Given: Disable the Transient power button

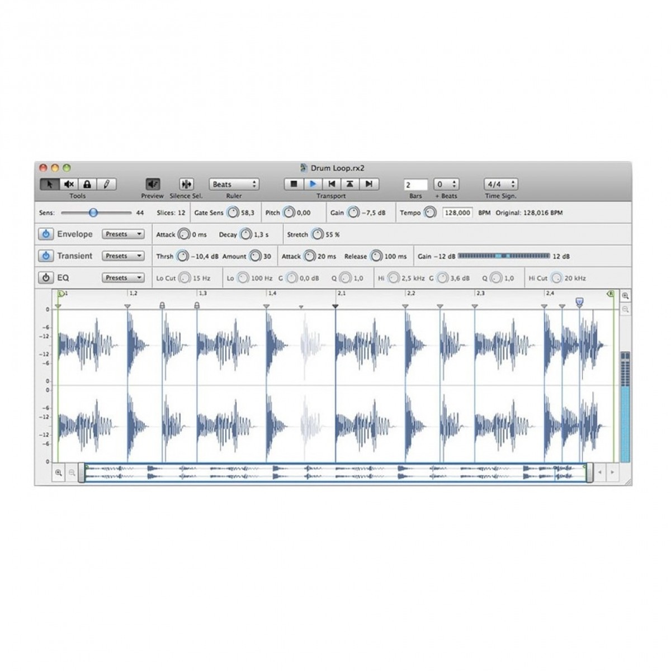Looking at the screenshot, I should click(46, 256).
